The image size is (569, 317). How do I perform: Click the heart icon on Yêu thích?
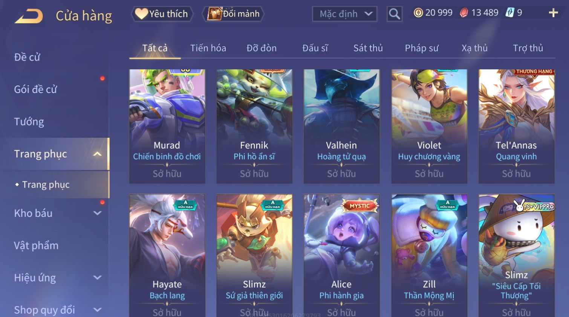click(141, 14)
